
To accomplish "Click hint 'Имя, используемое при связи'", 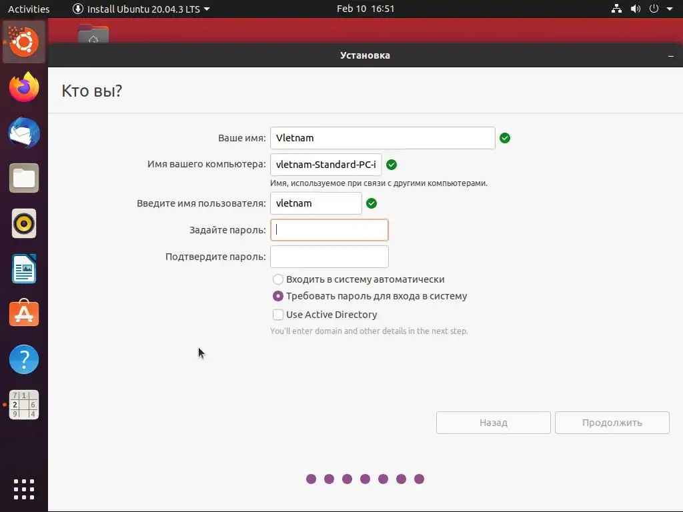I will point(379,183).
